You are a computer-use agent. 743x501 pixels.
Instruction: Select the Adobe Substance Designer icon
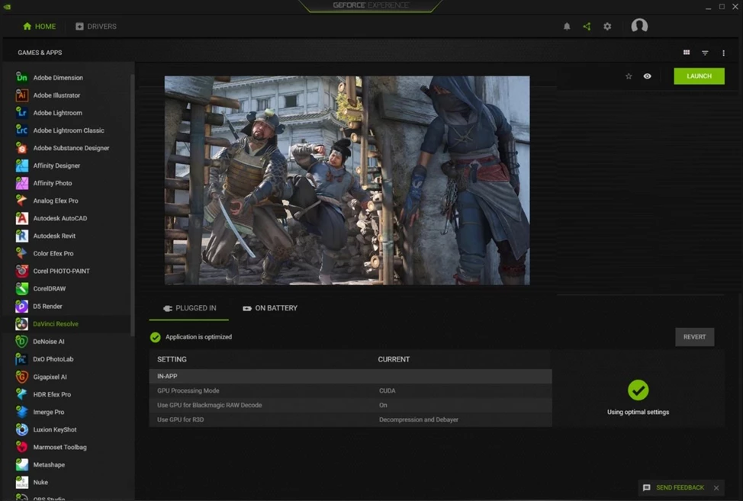[22, 148]
